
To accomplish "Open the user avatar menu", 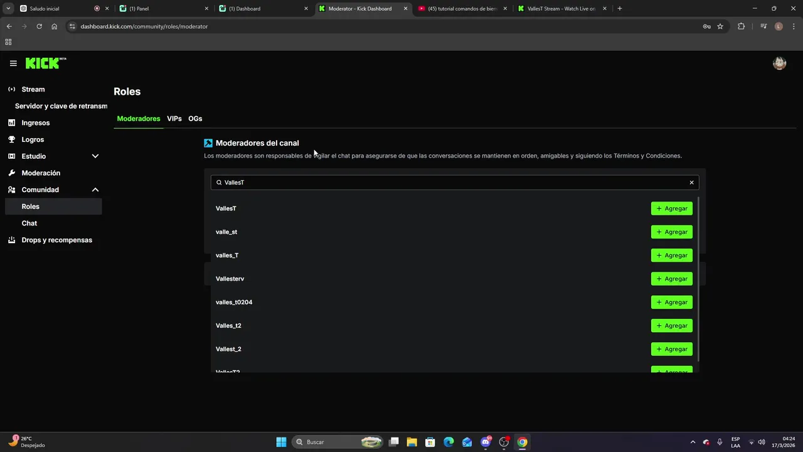I will 779,63.
